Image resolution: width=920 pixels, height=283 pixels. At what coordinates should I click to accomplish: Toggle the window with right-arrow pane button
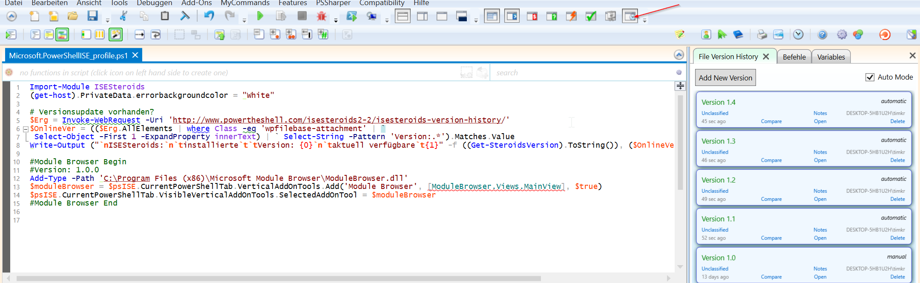pyautogui.click(x=512, y=16)
